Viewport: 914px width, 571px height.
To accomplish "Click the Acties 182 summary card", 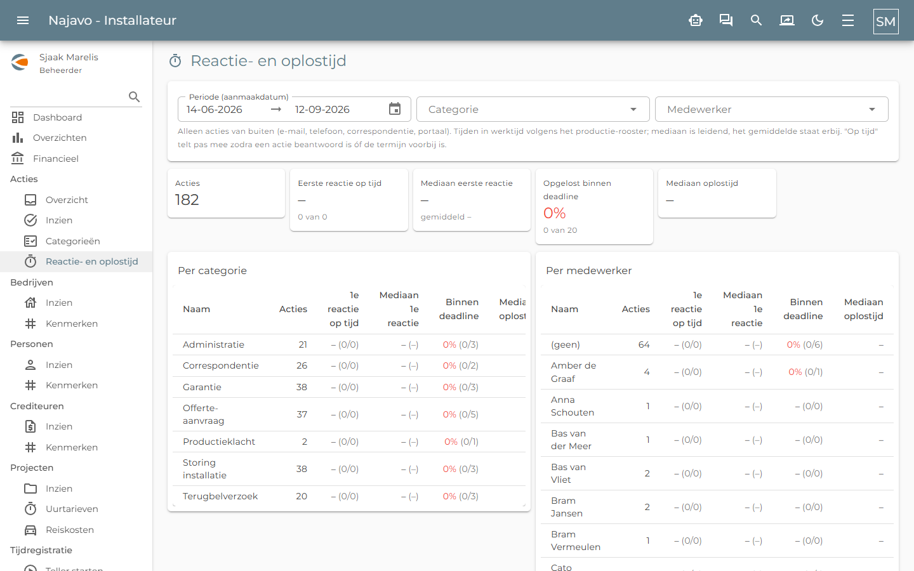I will point(226,194).
